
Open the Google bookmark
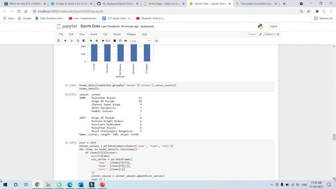25,18
